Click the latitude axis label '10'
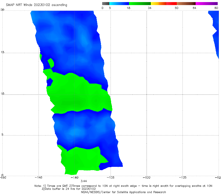Viewport: 221px width, 194px height. pos(2,93)
